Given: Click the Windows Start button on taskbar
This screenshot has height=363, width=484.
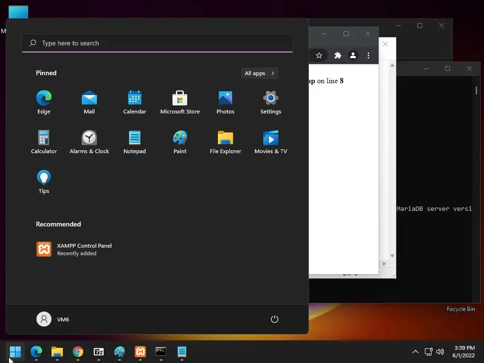Looking at the screenshot, I should (15, 352).
